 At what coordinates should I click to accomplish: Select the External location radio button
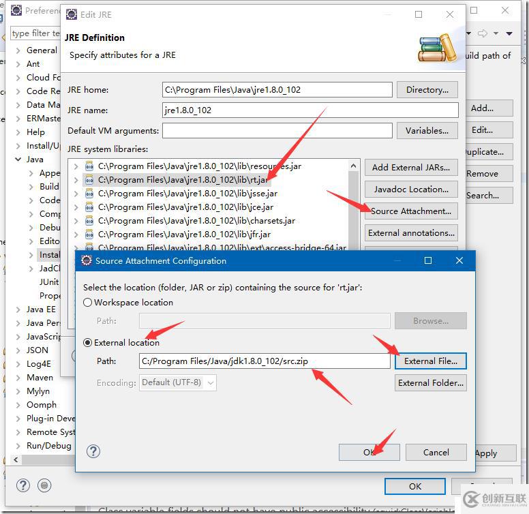tap(87, 343)
